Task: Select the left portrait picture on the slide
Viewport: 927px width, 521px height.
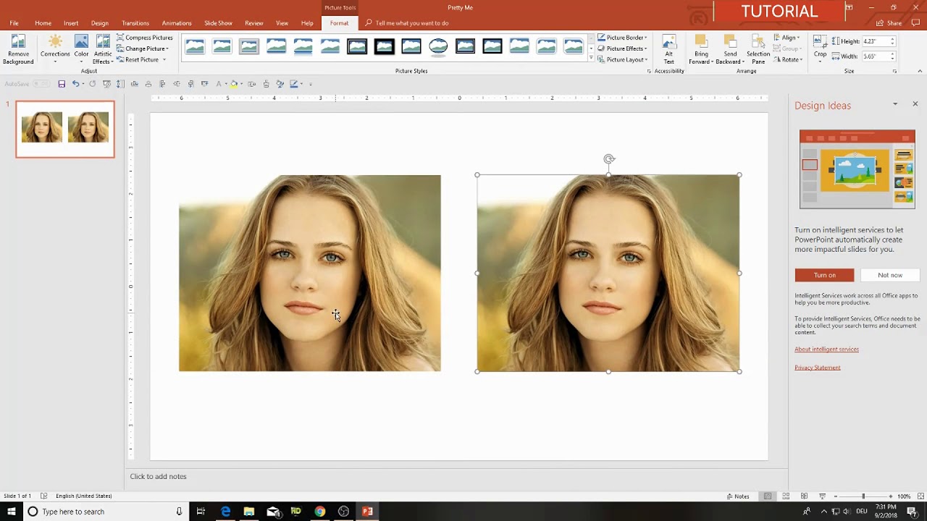Action: pyautogui.click(x=309, y=273)
